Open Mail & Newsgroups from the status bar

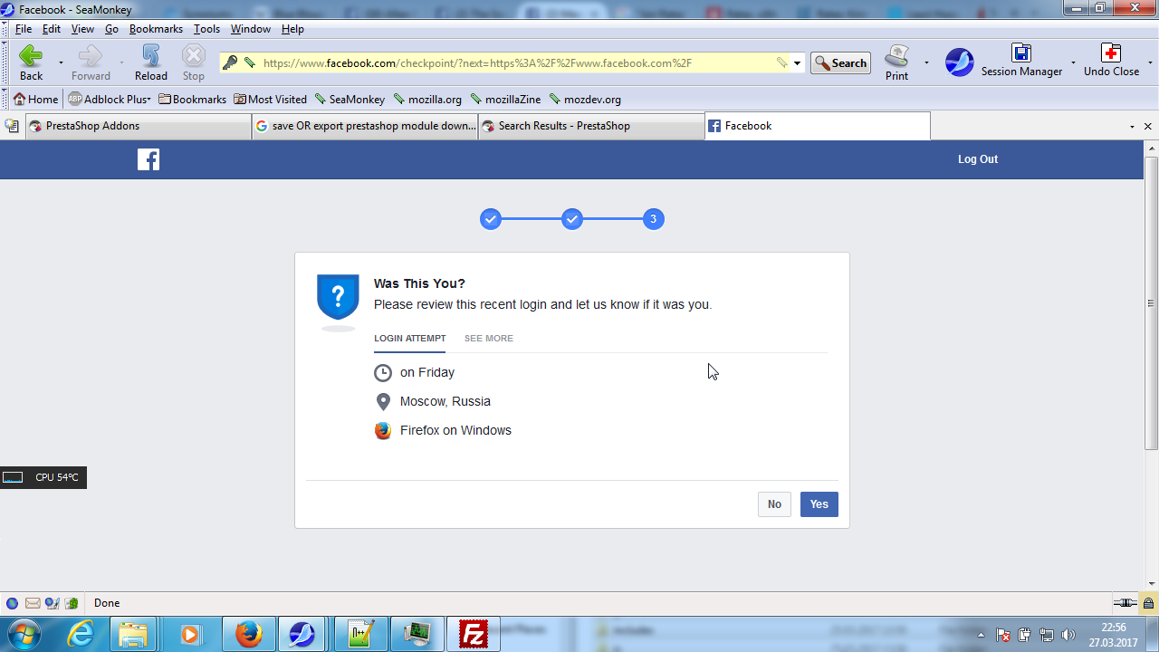point(33,603)
